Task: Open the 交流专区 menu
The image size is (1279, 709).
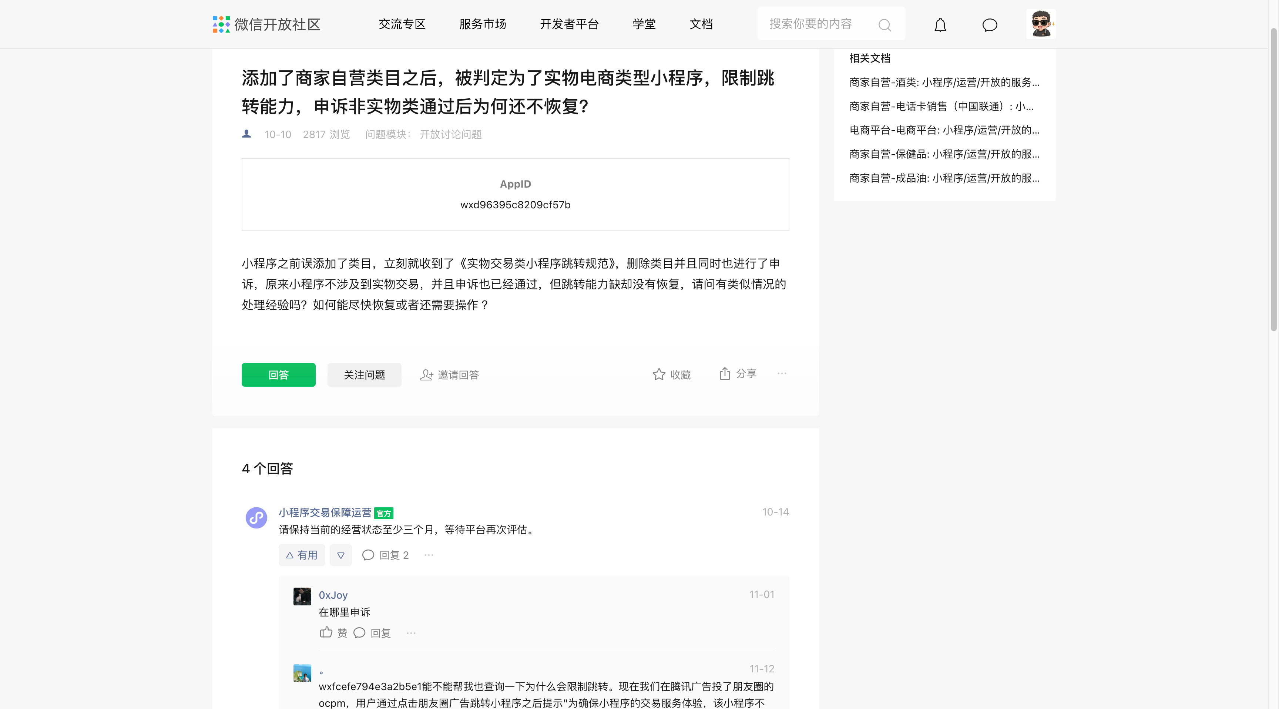Action: point(402,24)
